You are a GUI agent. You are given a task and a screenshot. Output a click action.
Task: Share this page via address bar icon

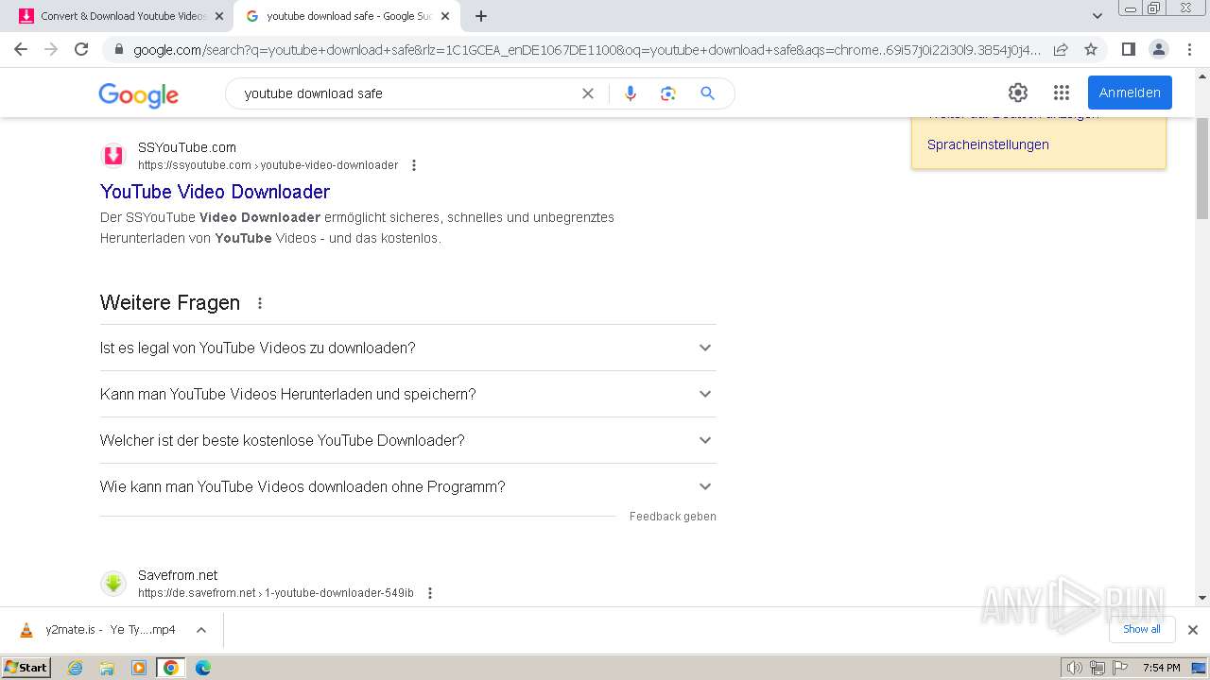(1061, 49)
